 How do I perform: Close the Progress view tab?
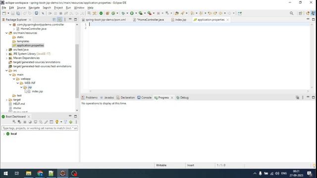coord(172,98)
